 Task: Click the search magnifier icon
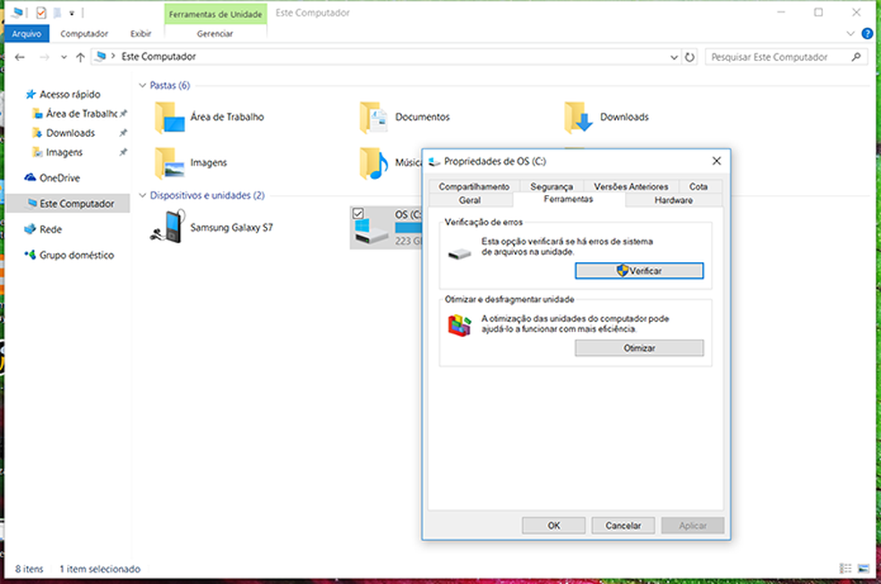click(x=856, y=56)
